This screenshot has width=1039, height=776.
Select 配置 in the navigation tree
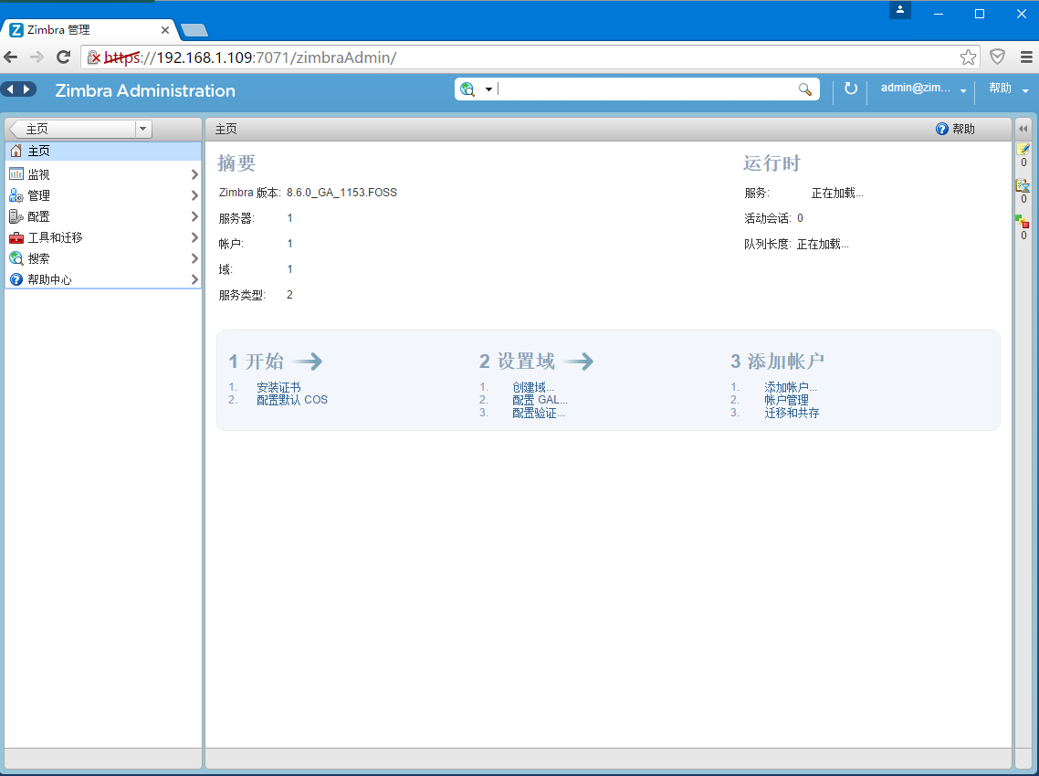[x=103, y=216]
